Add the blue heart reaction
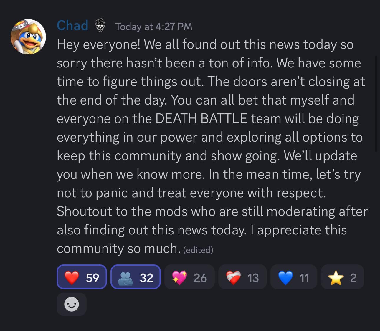Screen dimensions: 380x331 pos(294,277)
